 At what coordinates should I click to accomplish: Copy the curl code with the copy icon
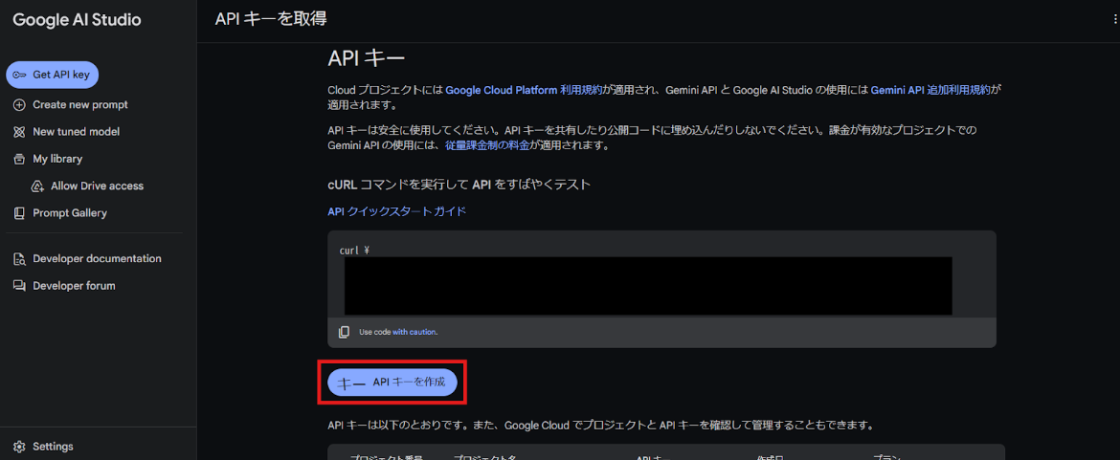click(x=345, y=332)
